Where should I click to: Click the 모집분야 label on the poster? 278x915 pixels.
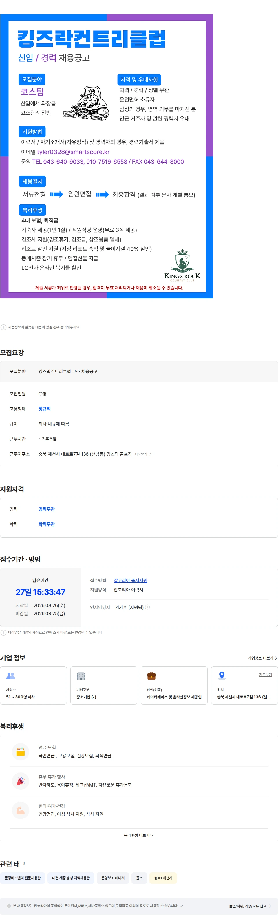click(32, 79)
